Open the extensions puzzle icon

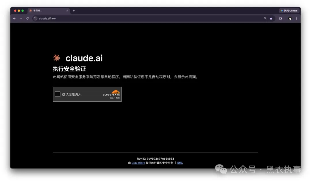tap(280, 18)
